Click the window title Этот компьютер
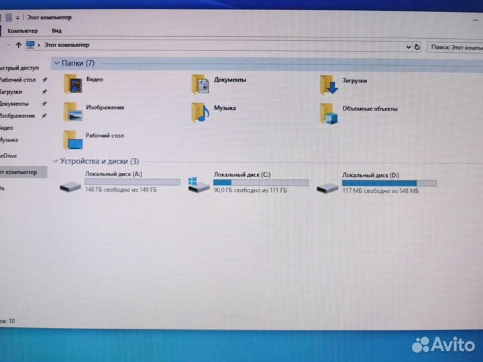The height and width of the screenshot is (362, 483). tap(49, 17)
